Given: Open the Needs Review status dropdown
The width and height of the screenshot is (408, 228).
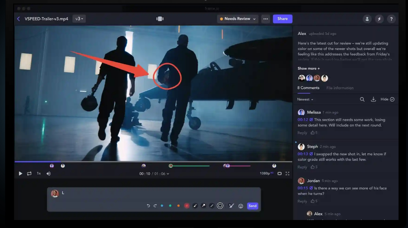Looking at the screenshot, I should coord(238,19).
